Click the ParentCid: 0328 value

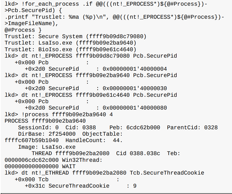coord(192,127)
